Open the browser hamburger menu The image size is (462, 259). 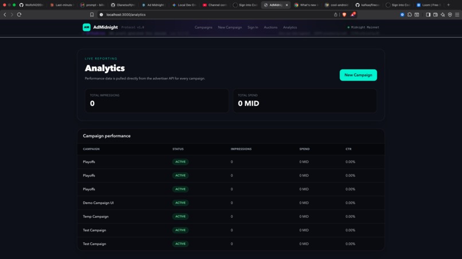pyautogui.click(x=457, y=14)
